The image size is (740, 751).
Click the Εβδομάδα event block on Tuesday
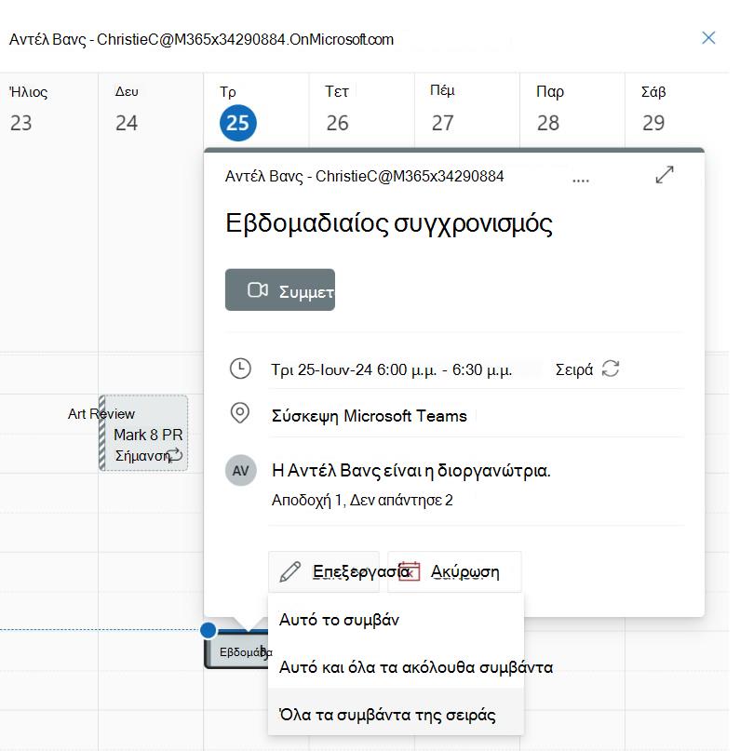pyautogui.click(x=235, y=651)
